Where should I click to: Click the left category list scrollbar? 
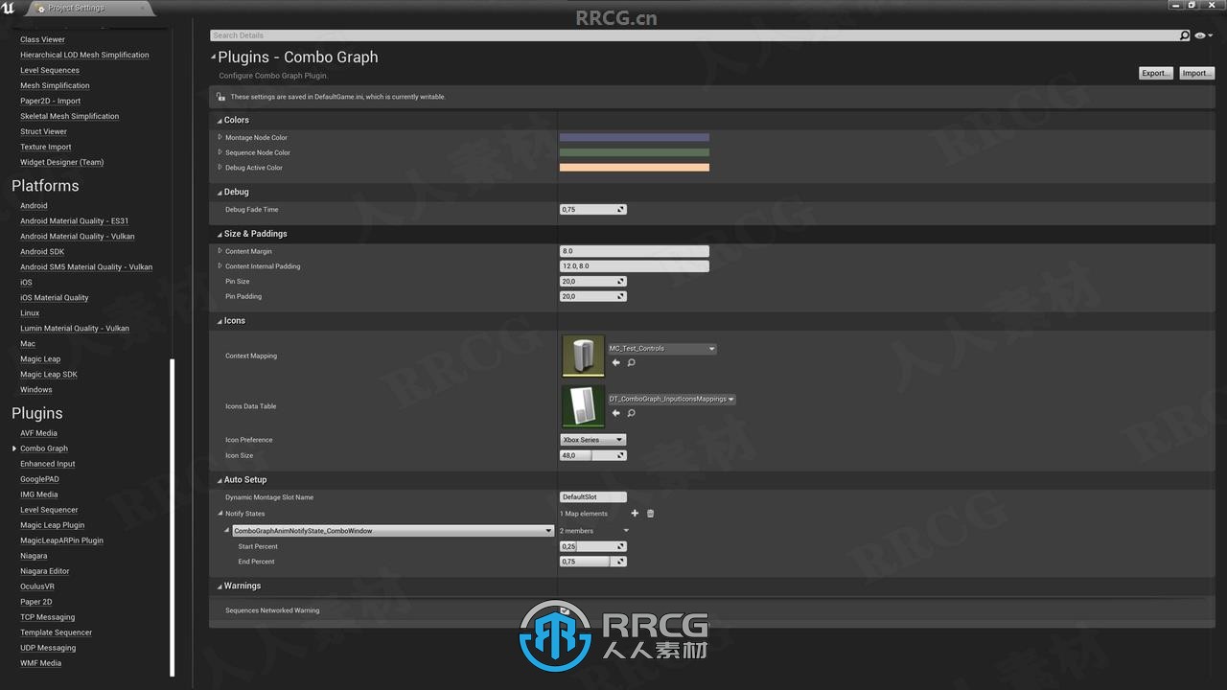(173, 517)
